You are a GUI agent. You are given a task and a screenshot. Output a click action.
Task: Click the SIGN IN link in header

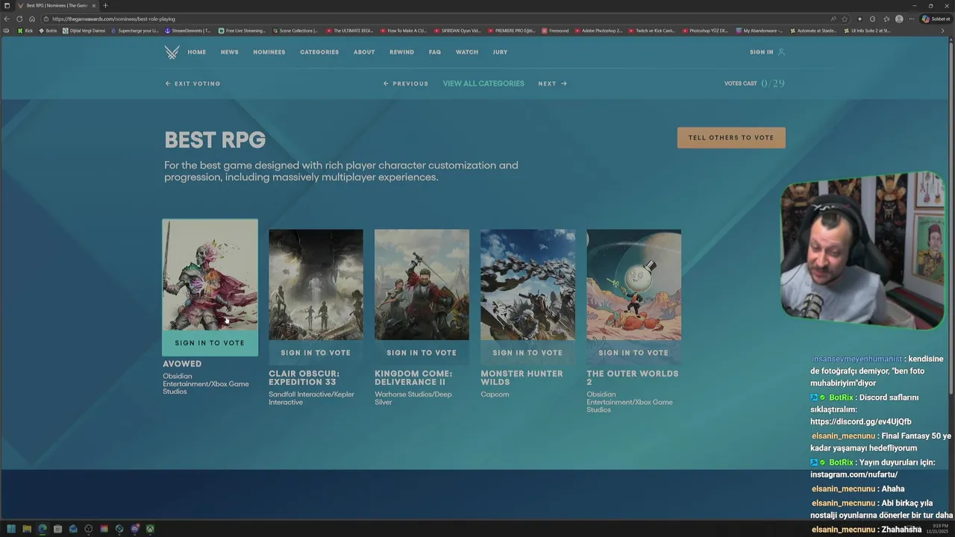coord(762,52)
